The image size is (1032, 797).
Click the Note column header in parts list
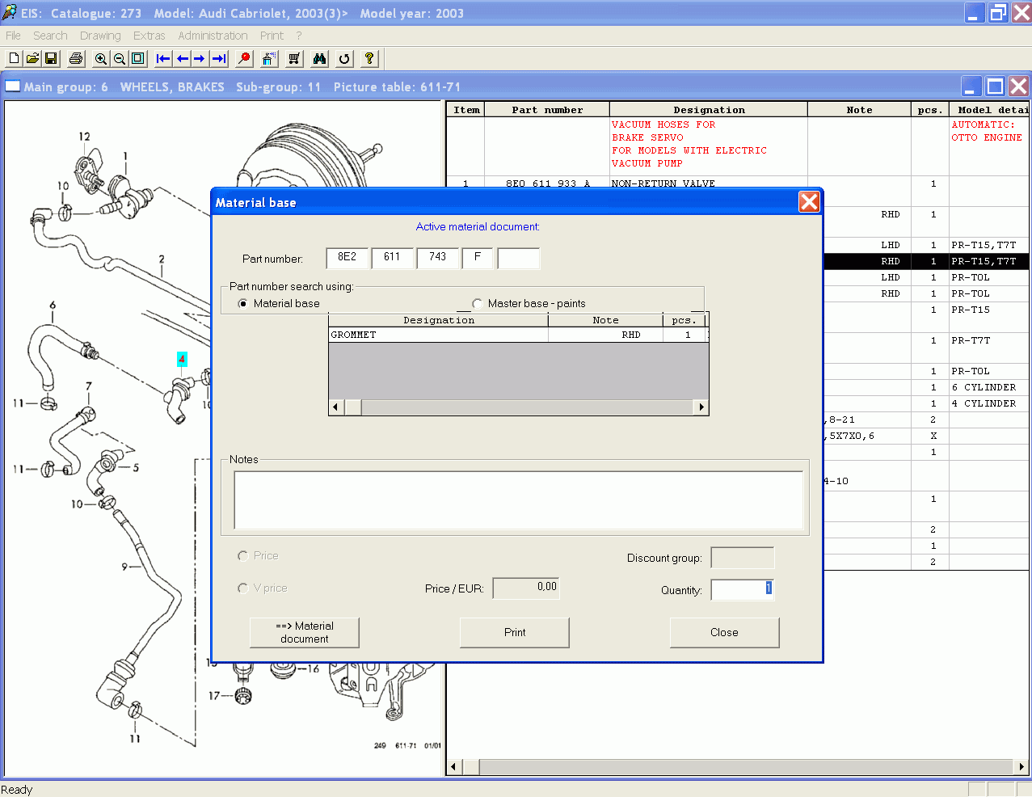(x=860, y=110)
